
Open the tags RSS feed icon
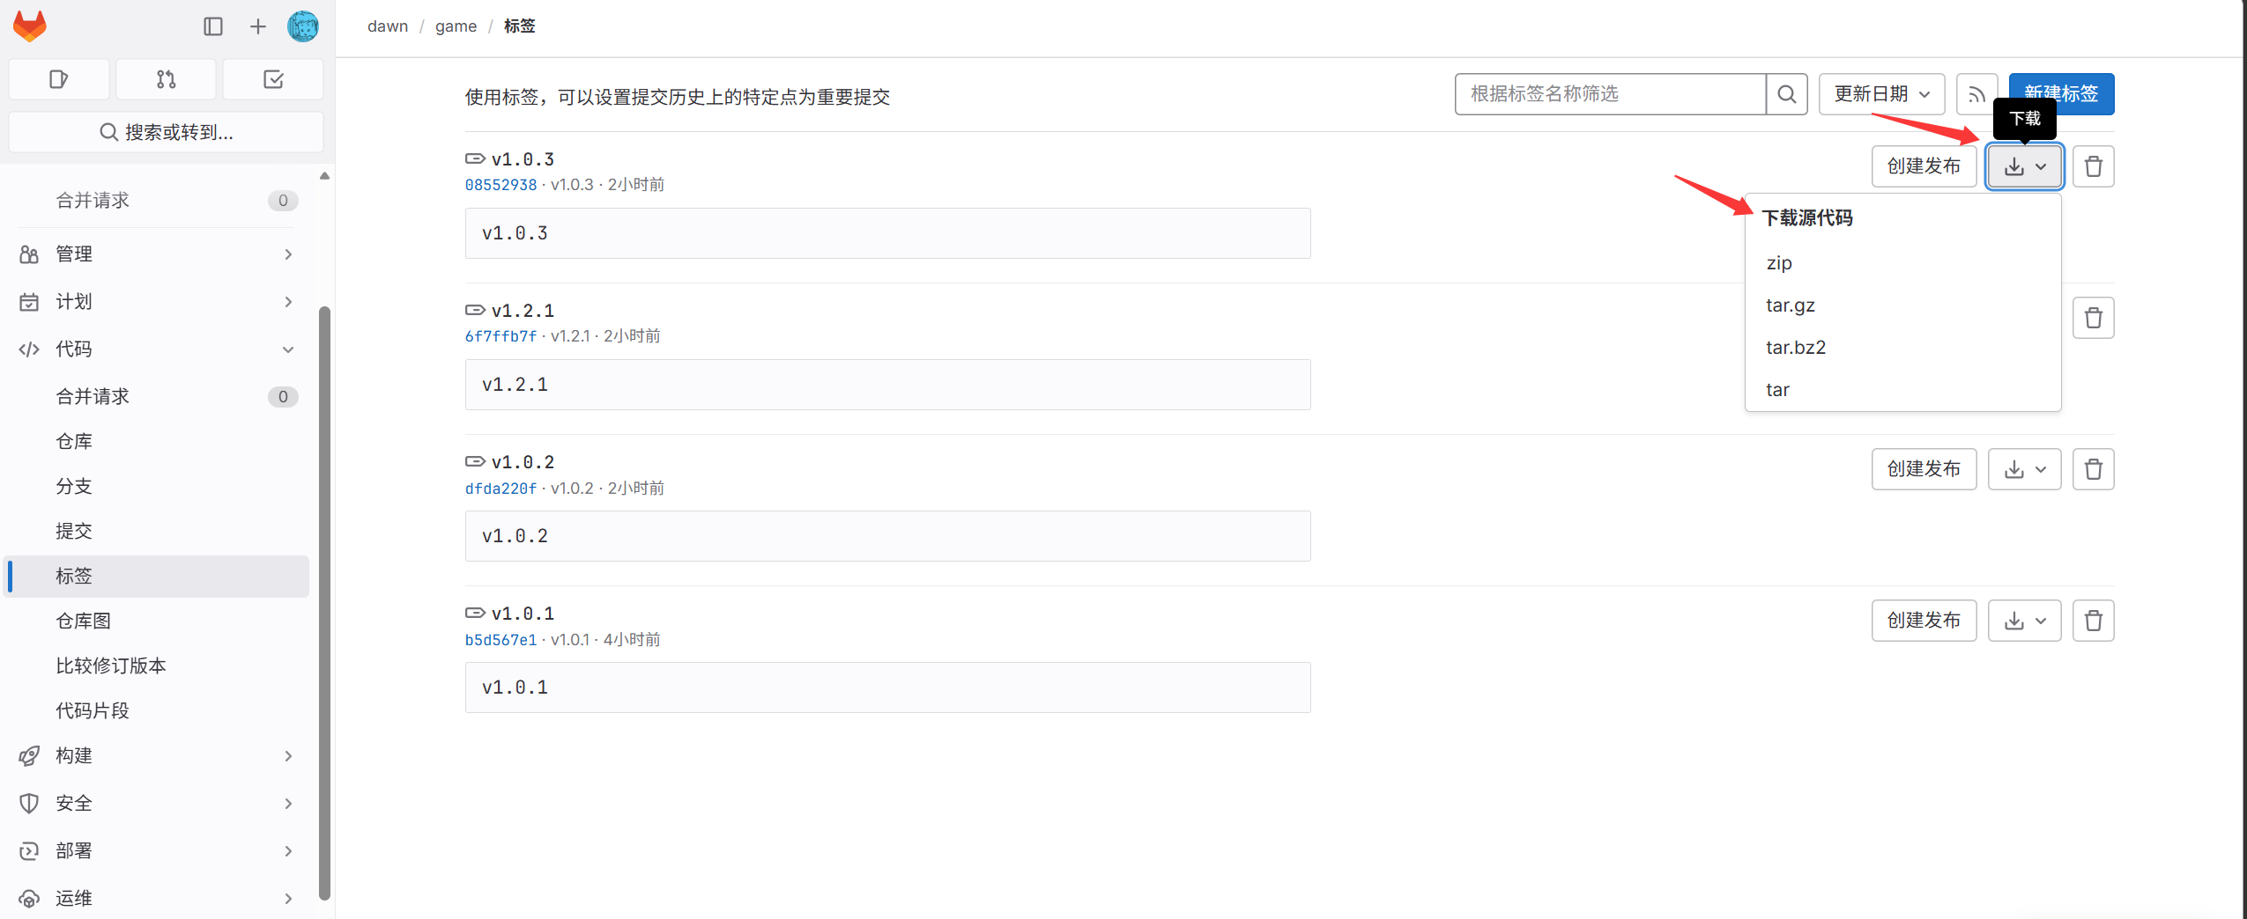(1976, 94)
